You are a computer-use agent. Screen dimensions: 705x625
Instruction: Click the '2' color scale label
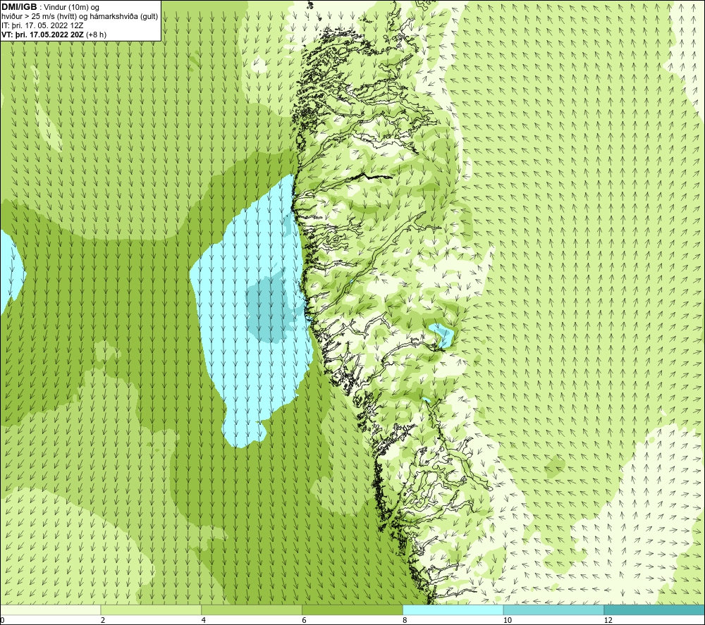pos(103,620)
